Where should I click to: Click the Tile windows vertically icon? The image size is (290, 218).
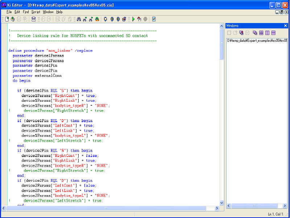[267, 33]
